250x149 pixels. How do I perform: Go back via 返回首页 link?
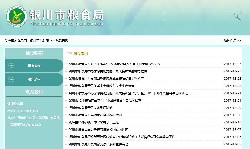point(232,40)
